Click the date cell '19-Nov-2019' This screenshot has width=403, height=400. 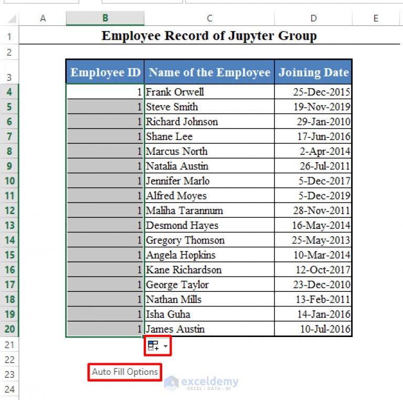tap(313, 107)
